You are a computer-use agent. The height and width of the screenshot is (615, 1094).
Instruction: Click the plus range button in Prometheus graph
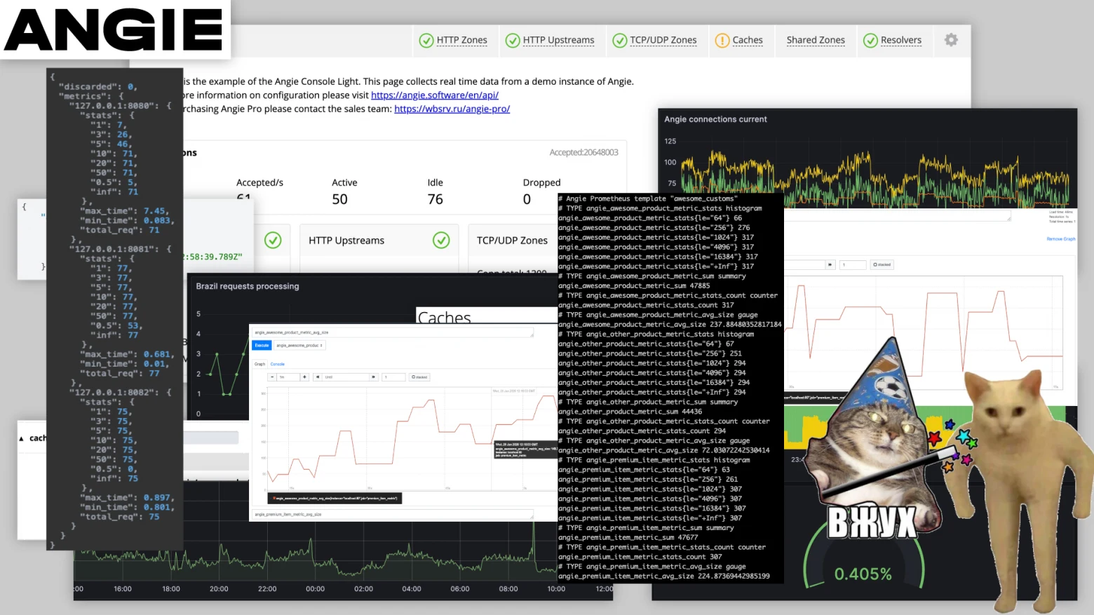coord(304,377)
